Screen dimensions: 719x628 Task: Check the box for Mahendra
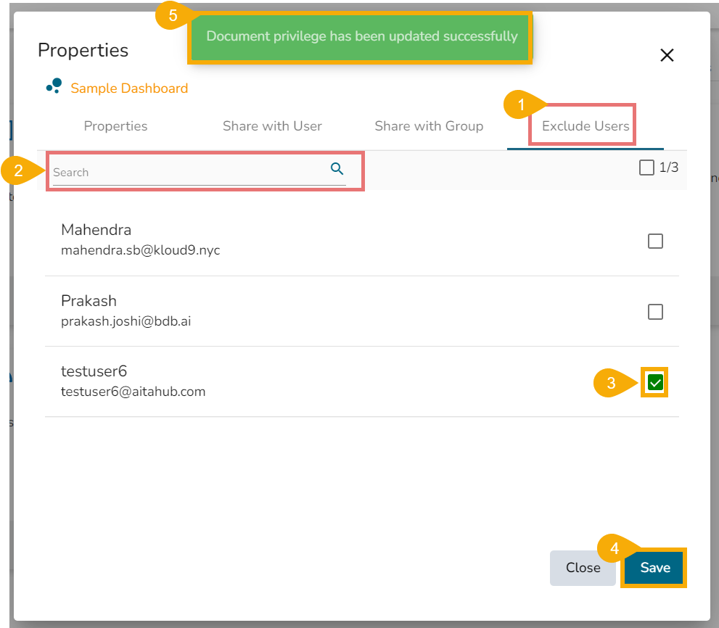point(655,241)
